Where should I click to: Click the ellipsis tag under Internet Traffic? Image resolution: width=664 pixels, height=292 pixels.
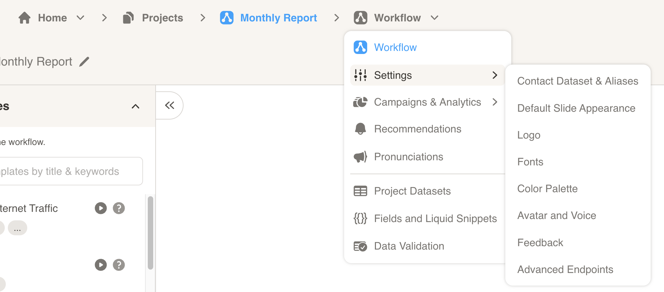pos(17,228)
